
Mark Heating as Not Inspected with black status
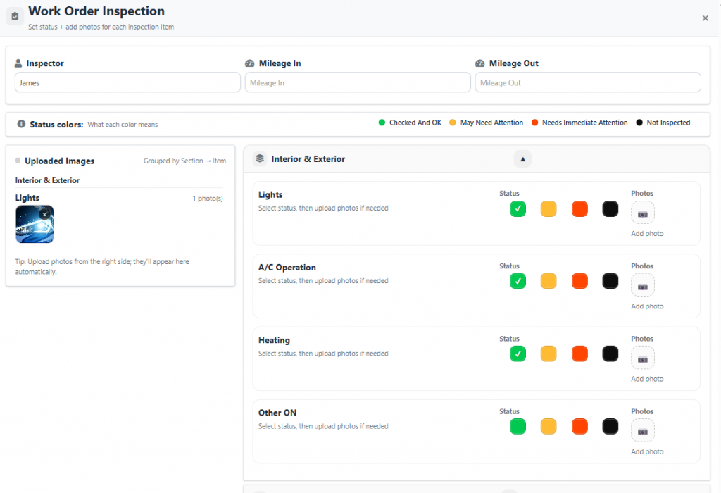click(x=610, y=354)
